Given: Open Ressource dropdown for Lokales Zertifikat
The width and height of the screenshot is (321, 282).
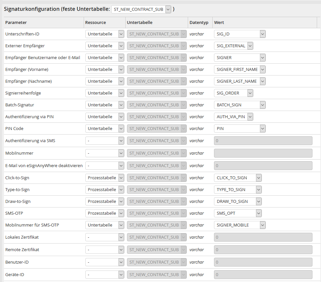Looking at the screenshot, I should tap(104, 237).
